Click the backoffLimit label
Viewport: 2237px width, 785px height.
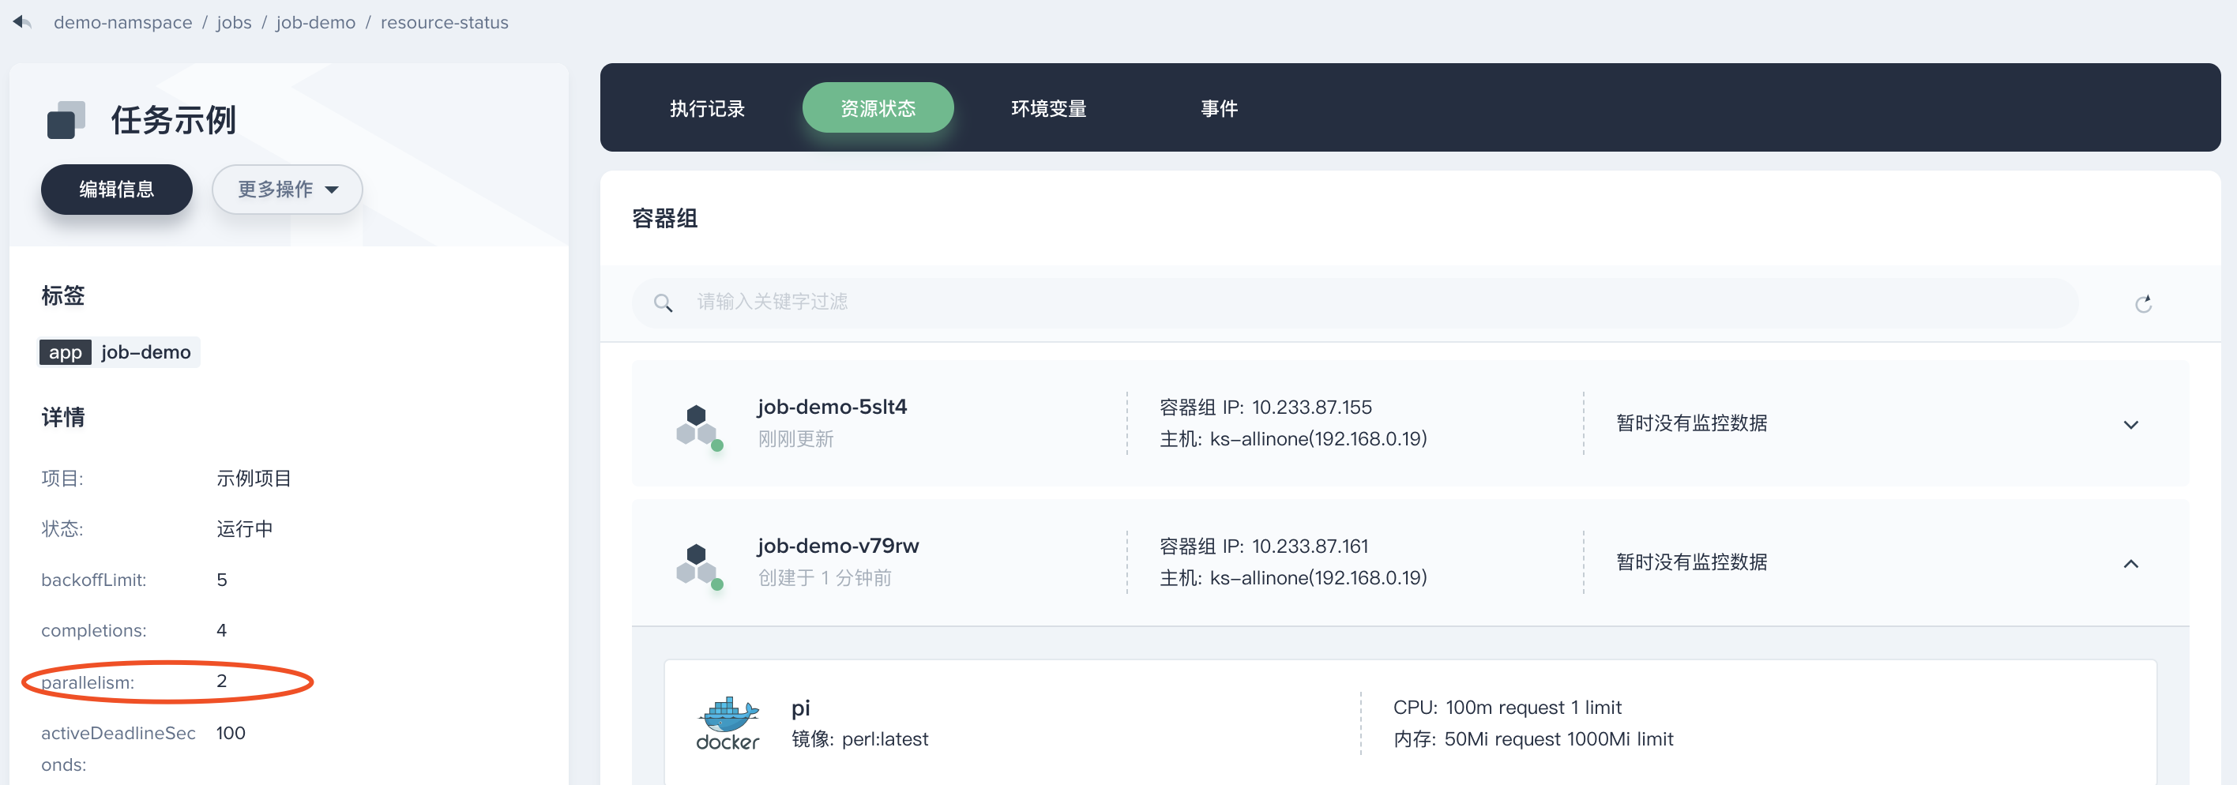pos(94,580)
